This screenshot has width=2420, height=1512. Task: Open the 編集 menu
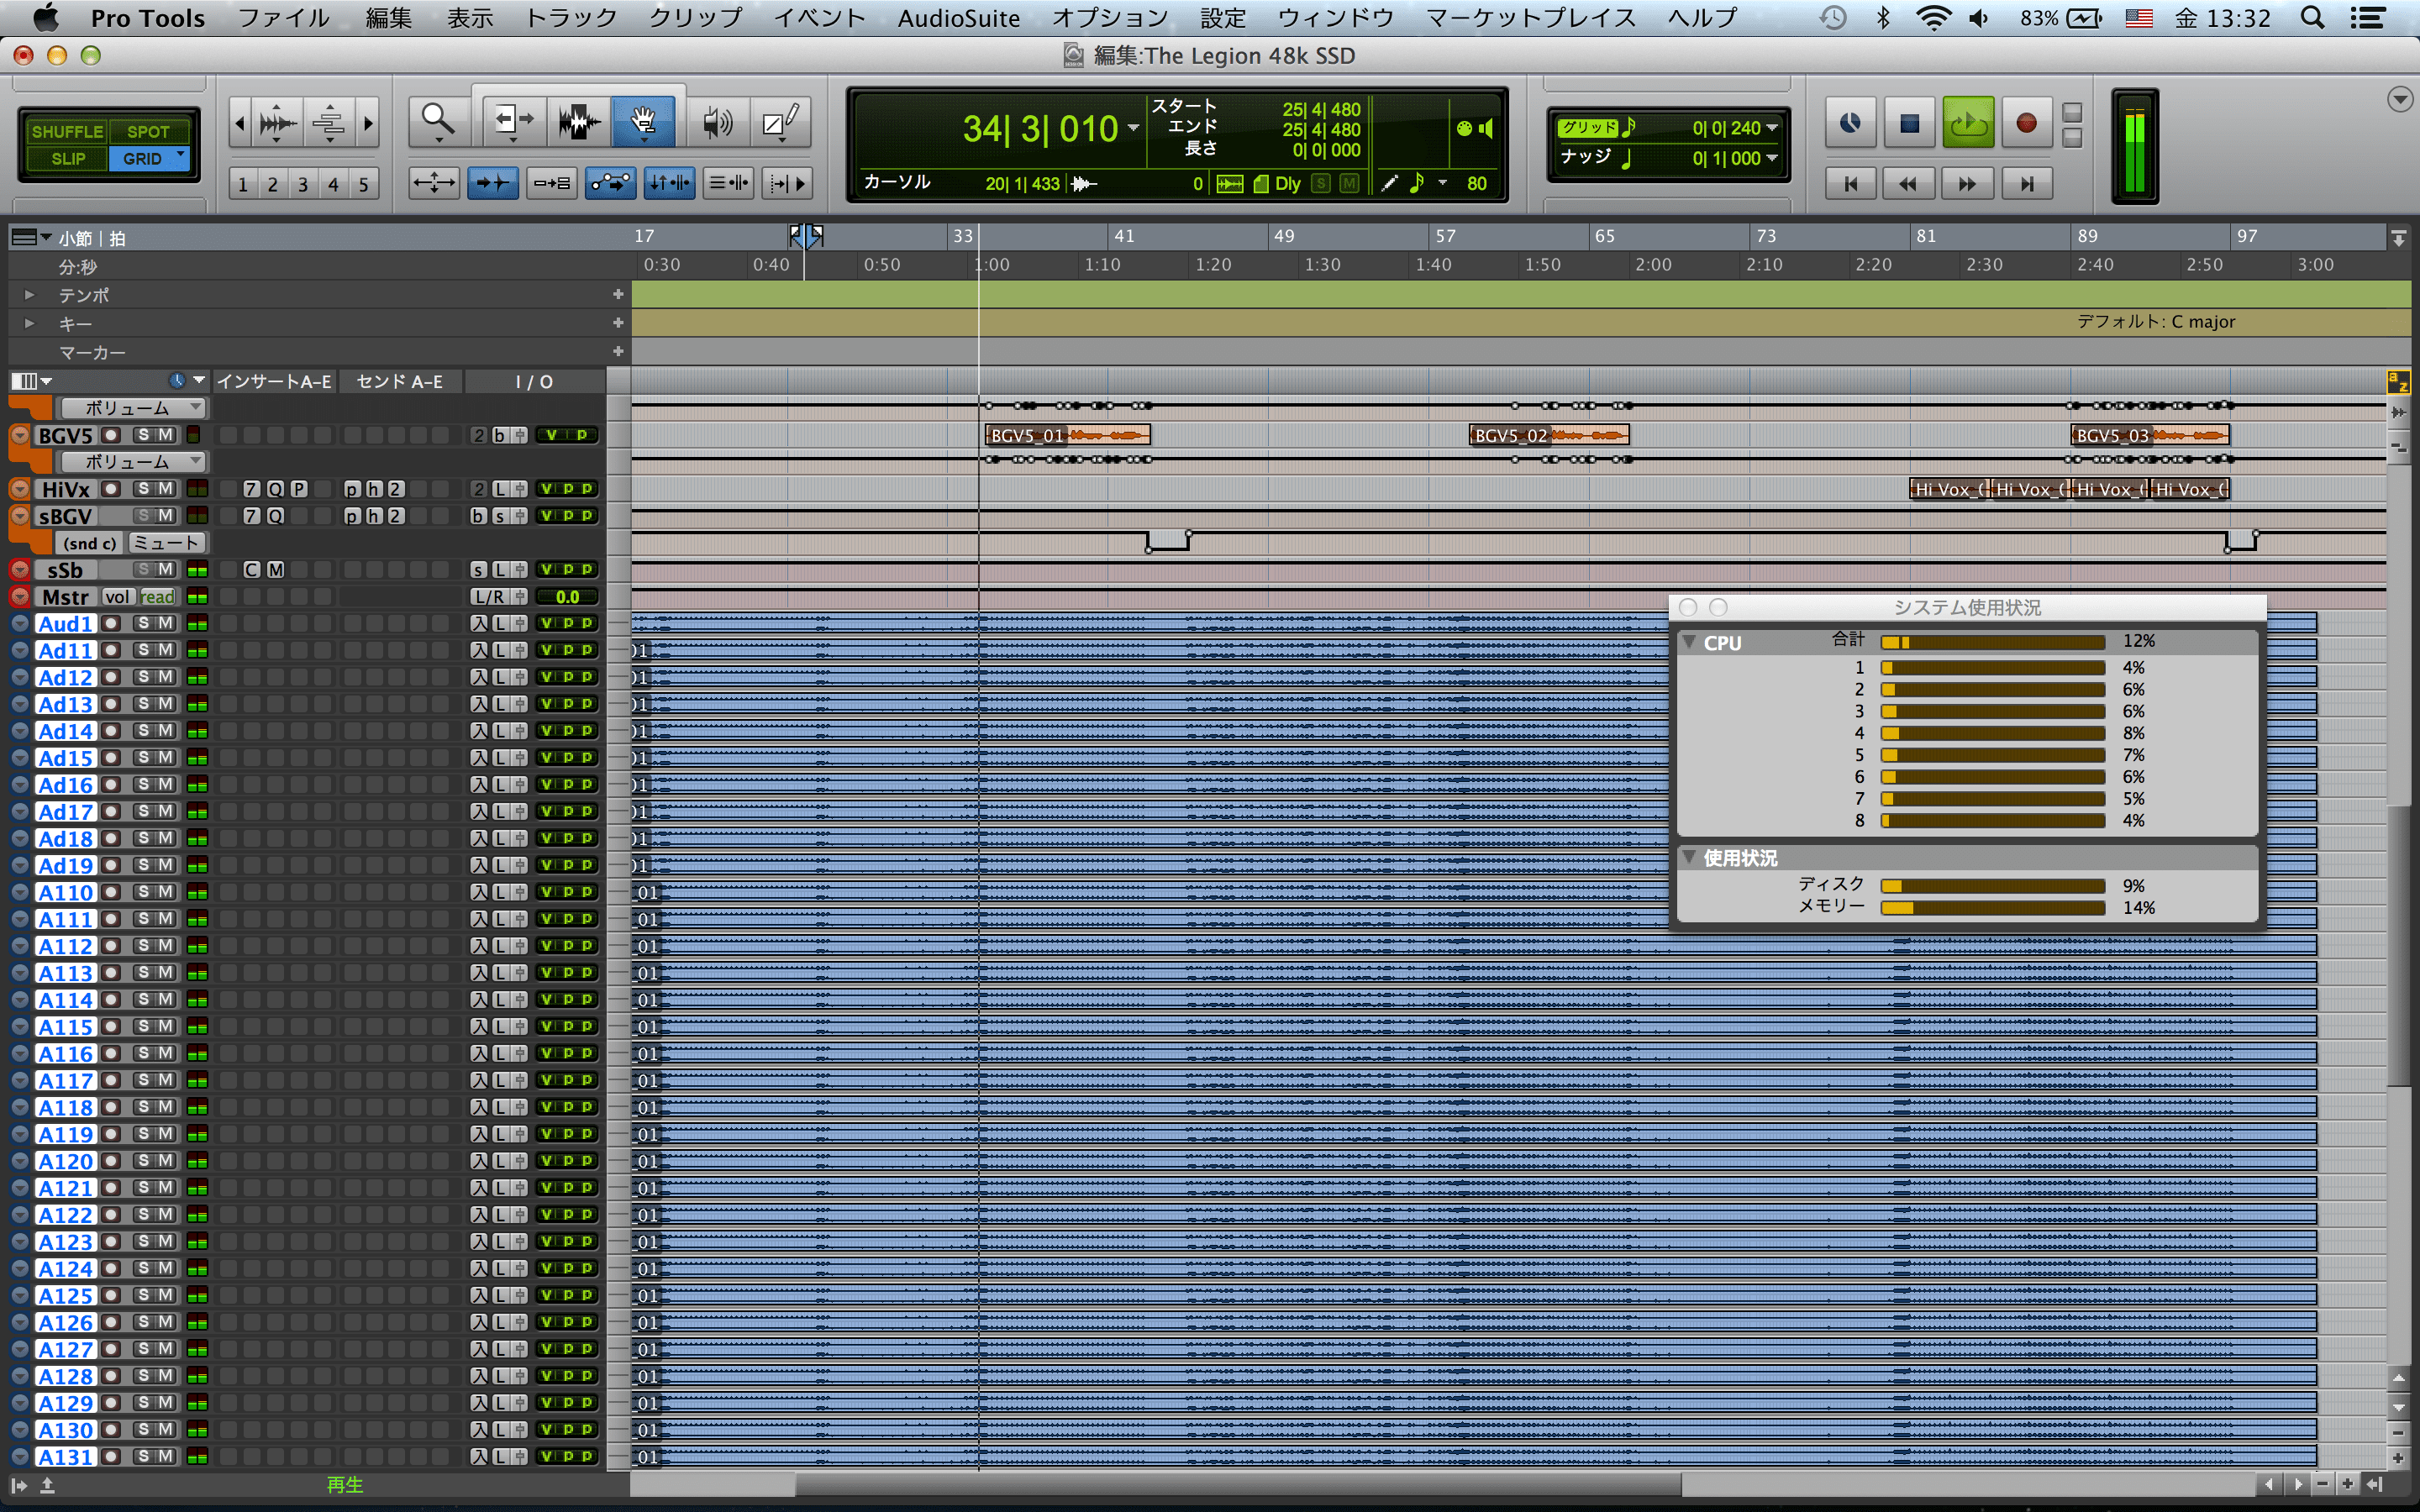389,18
